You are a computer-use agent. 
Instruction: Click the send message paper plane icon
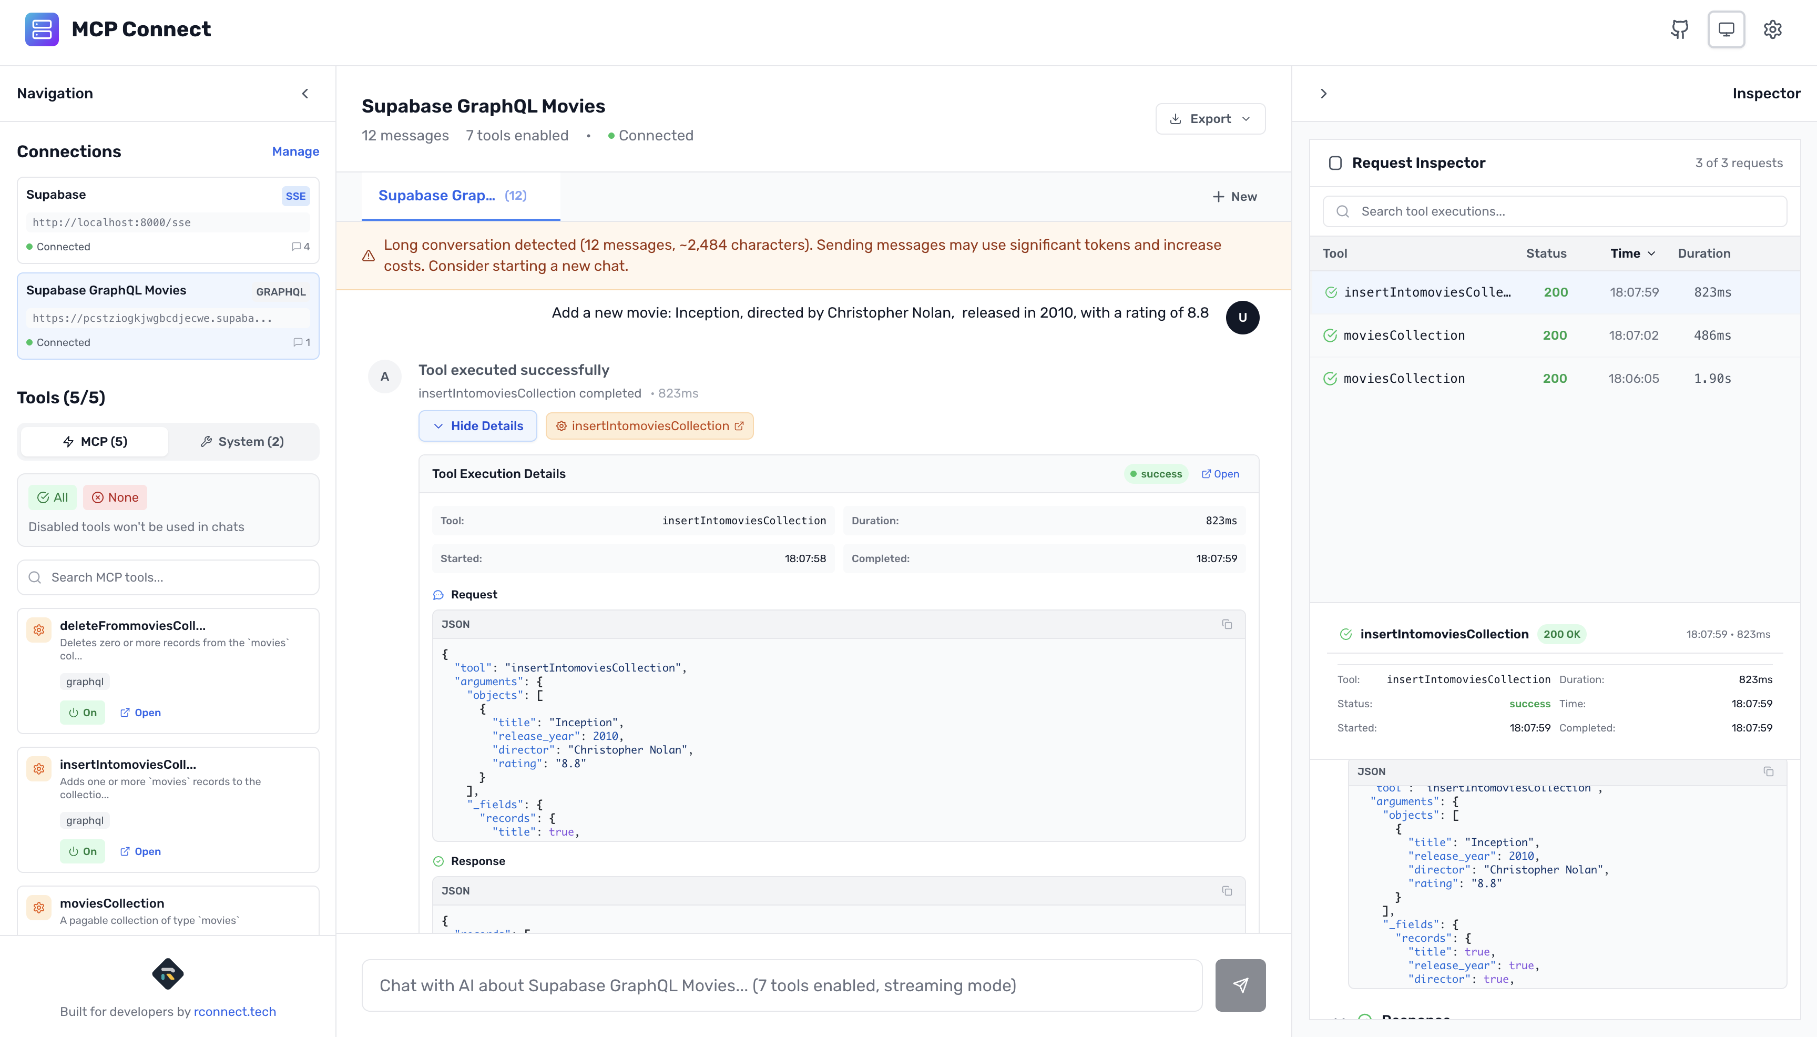(1240, 985)
